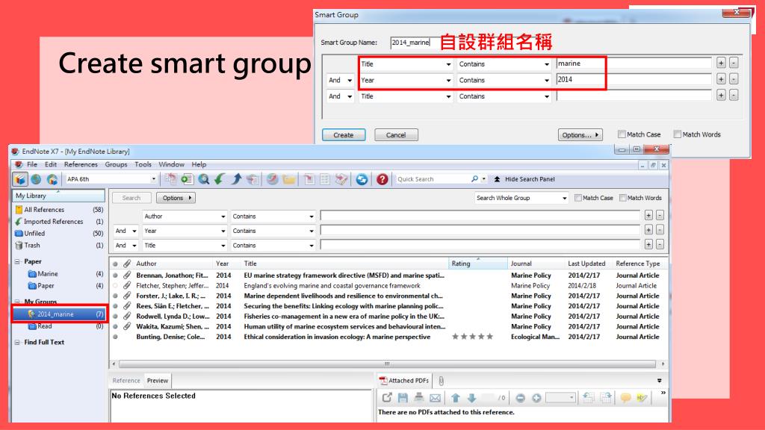Toggle read status dot for Fletcher, Stephen row

(116, 286)
